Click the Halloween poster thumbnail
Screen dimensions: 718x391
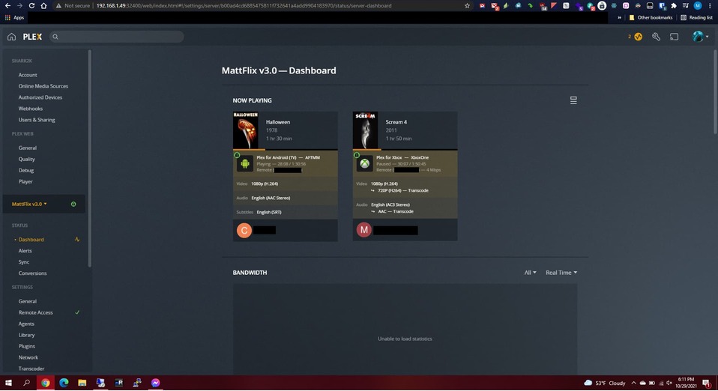coord(246,130)
